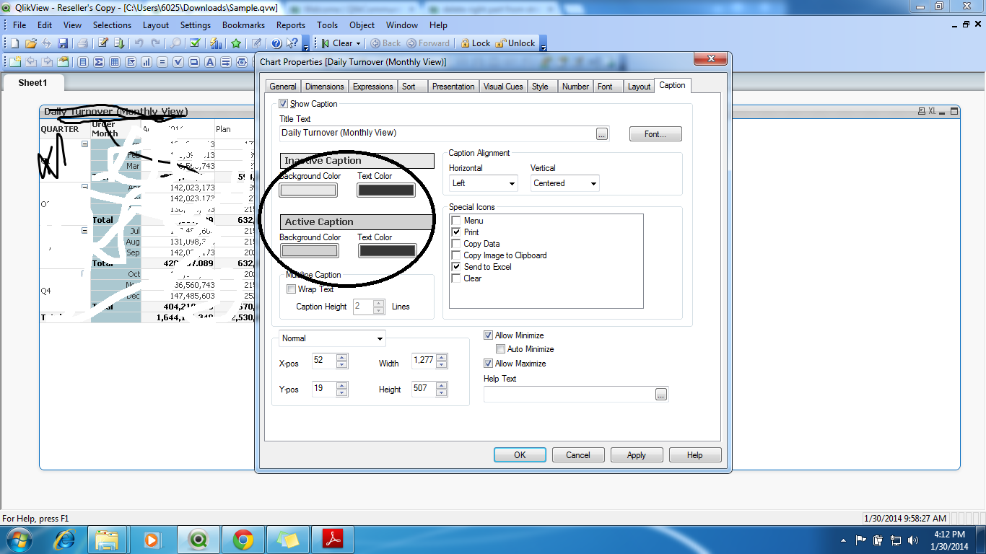Click the Create Button object icon
Screen dimensions: 986x554
194,62
